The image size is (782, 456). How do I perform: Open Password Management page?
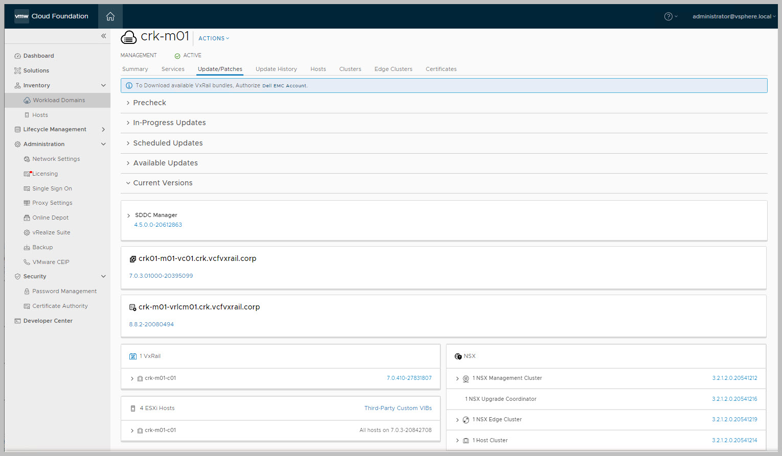[64, 291]
